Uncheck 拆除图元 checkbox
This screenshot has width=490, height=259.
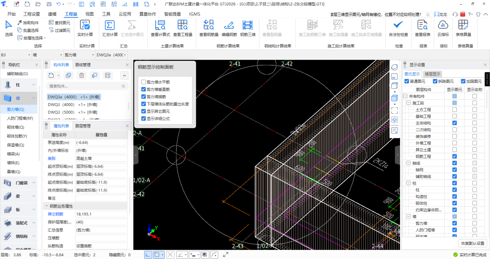tap(435, 81)
